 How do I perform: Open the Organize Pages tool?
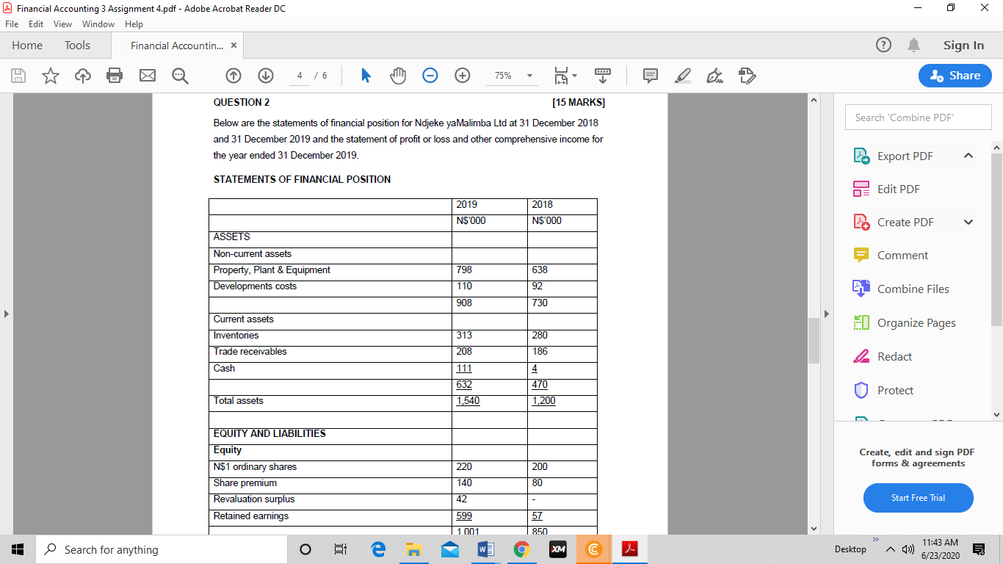916,322
